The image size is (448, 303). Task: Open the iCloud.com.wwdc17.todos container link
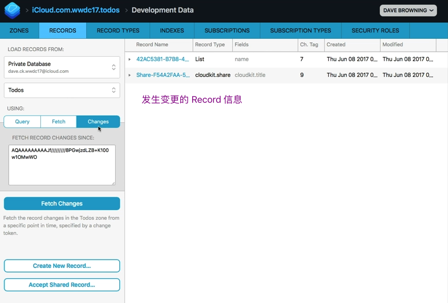[x=76, y=10]
